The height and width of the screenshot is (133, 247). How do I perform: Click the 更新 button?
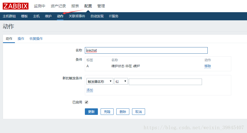(91, 112)
